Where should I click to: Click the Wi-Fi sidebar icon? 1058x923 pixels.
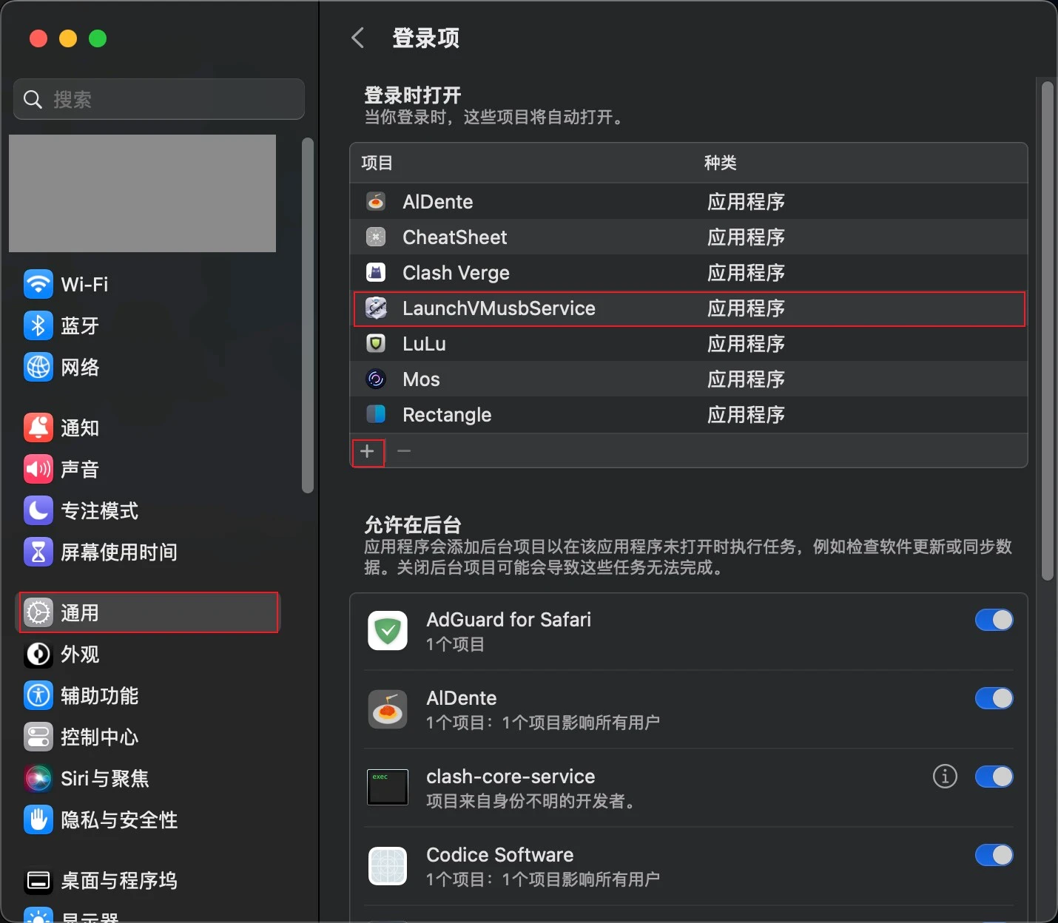pyautogui.click(x=38, y=284)
